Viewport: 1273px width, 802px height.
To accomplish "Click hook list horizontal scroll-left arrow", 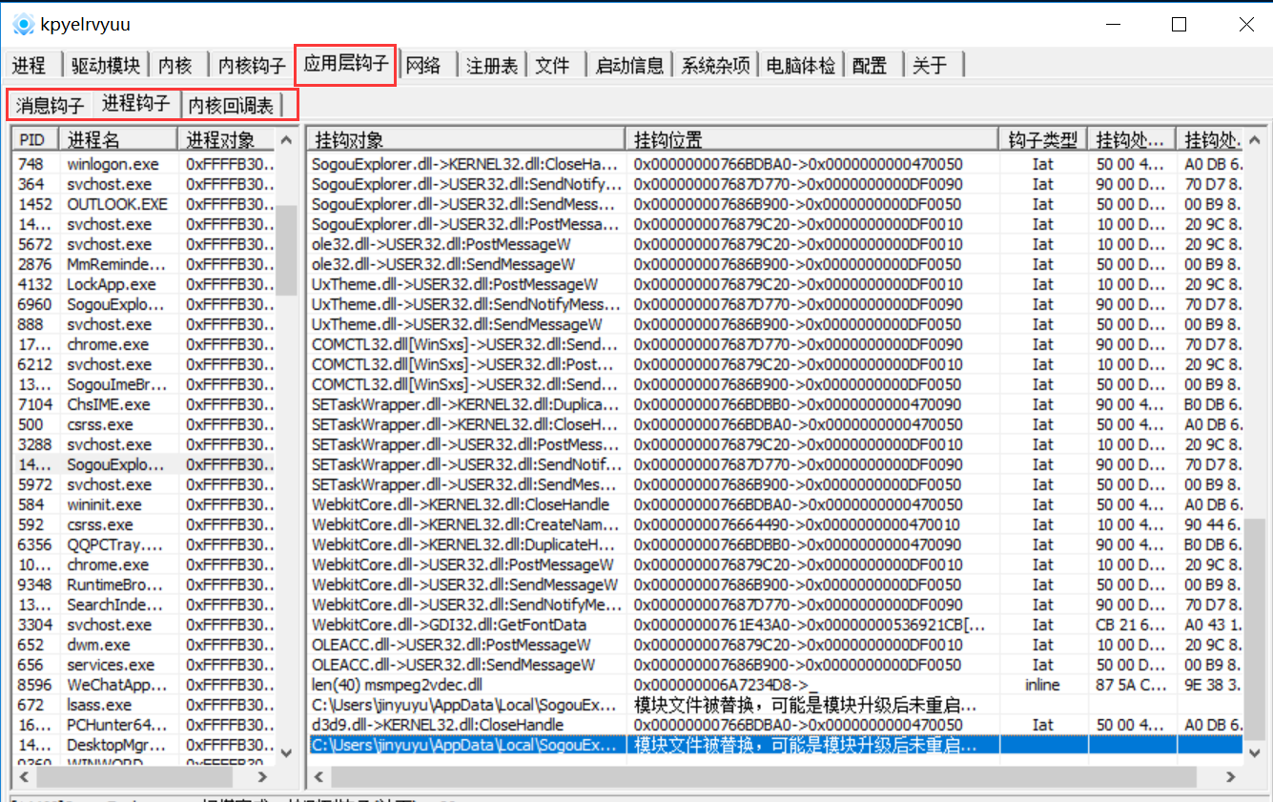I will (319, 775).
